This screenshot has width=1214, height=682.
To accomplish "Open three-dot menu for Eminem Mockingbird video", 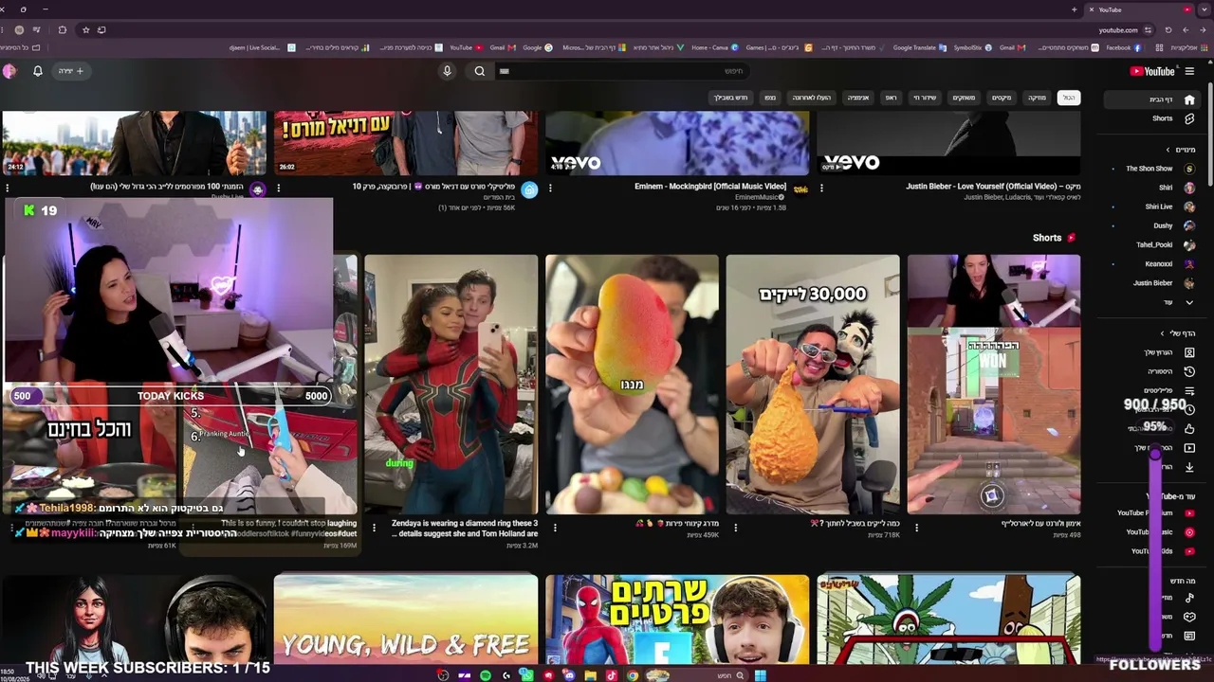I will [x=550, y=188].
